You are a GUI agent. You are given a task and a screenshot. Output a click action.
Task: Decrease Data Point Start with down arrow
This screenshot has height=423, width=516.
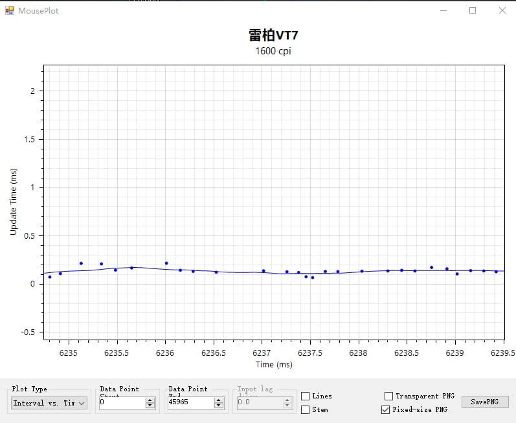150,406
